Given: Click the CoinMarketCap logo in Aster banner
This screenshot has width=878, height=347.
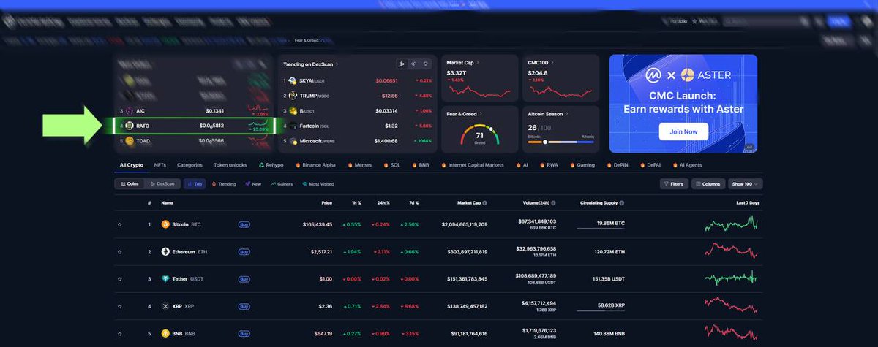Looking at the screenshot, I should point(653,75).
